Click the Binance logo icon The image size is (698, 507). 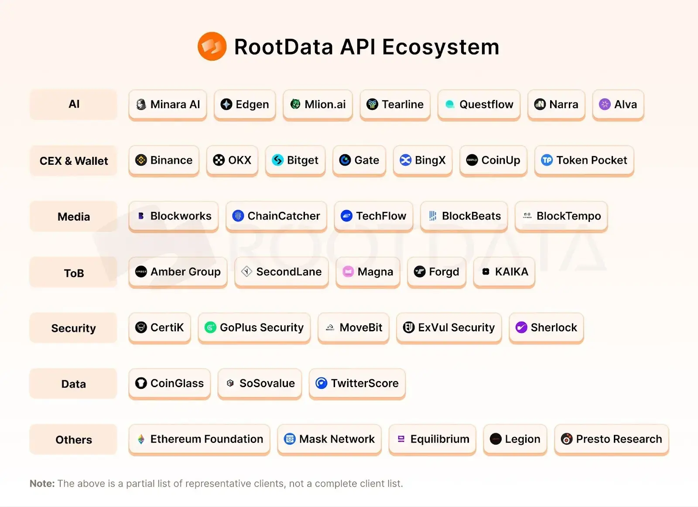[141, 160]
